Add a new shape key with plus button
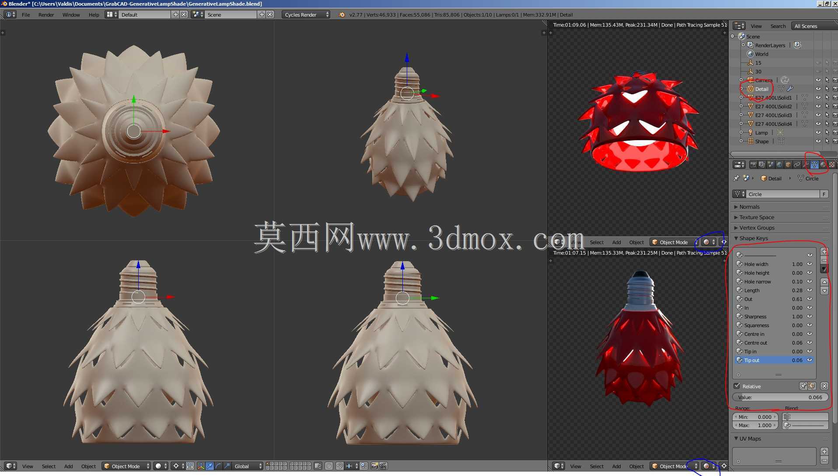Screen dimensions: 838x476 824,252
